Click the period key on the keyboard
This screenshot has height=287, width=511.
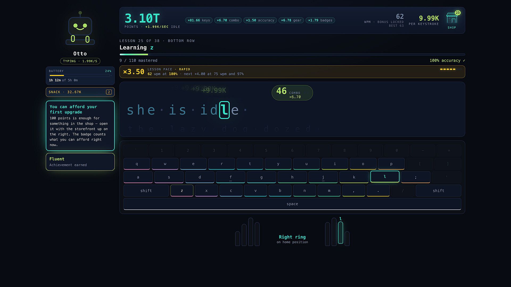point(378,191)
